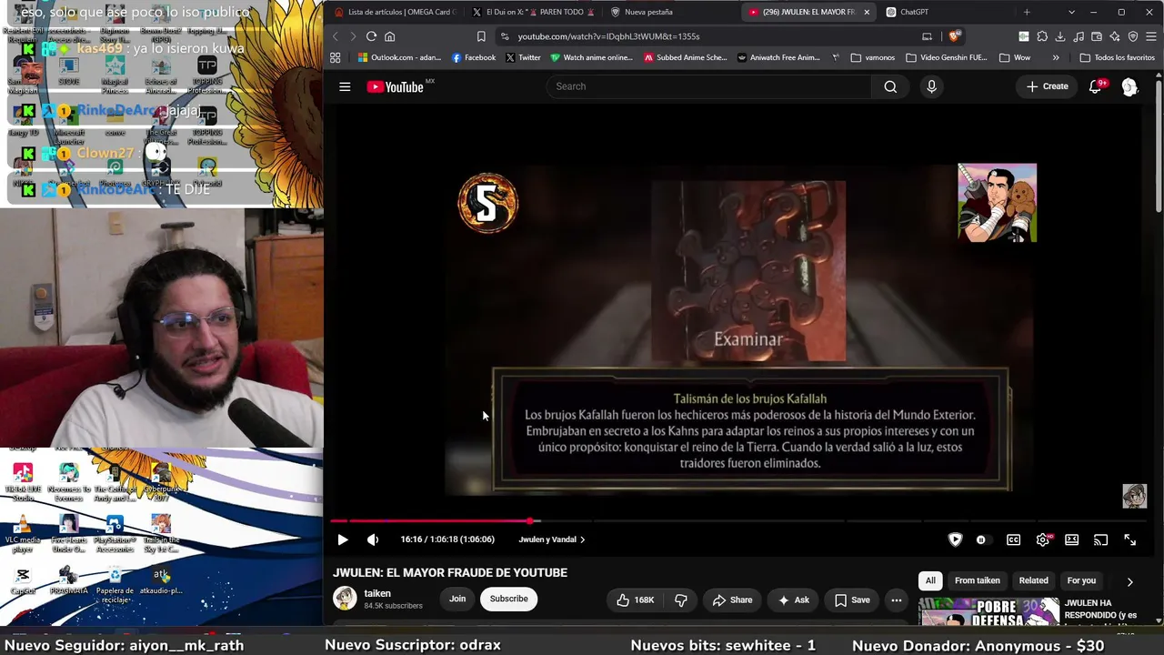Go to the browser home page

(389, 36)
